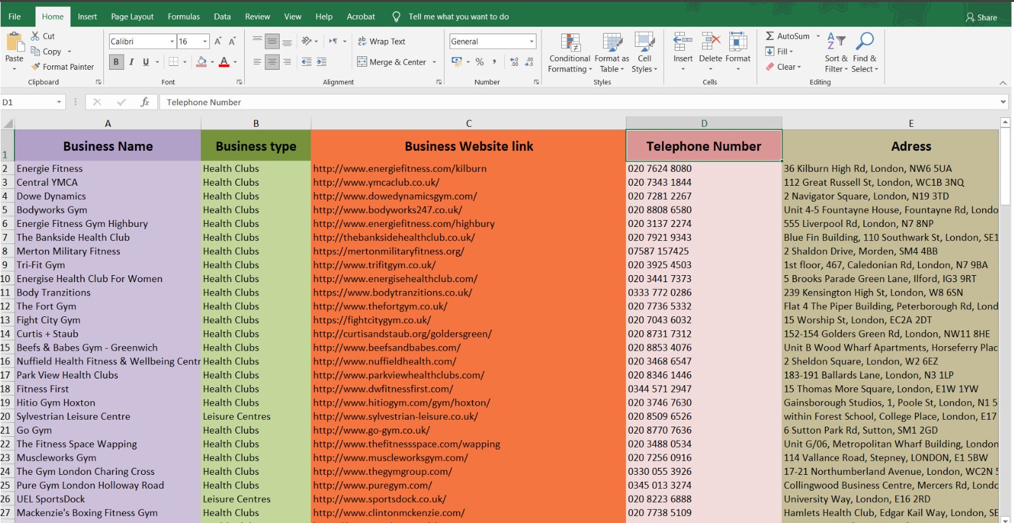Toggle Bold formatting
This screenshot has width=1014, height=523.
pos(116,61)
